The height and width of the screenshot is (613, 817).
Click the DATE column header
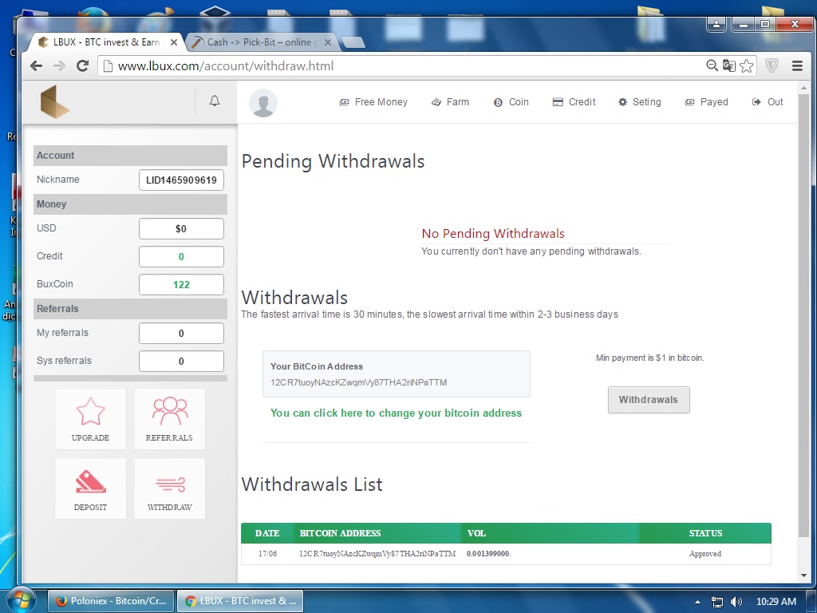(267, 533)
